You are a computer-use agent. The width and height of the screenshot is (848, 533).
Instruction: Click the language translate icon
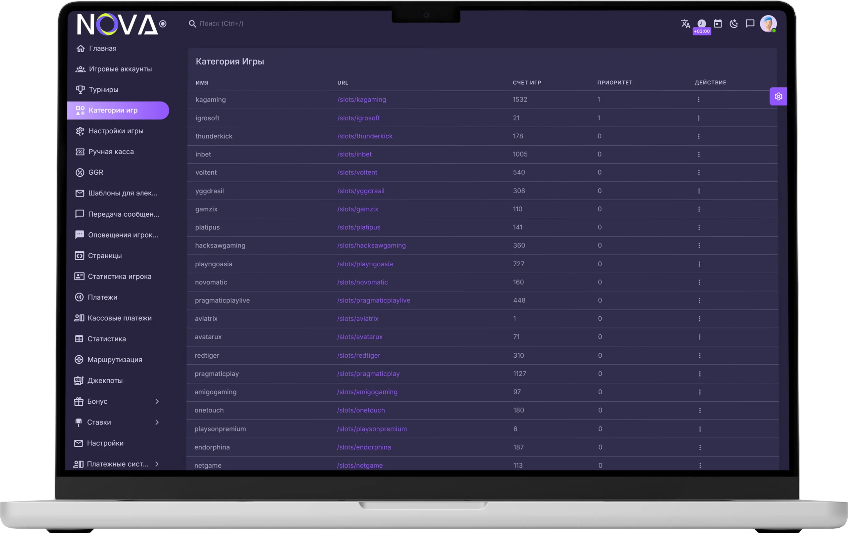coord(685,23)
